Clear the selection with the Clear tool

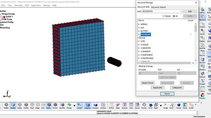point(118,106)
